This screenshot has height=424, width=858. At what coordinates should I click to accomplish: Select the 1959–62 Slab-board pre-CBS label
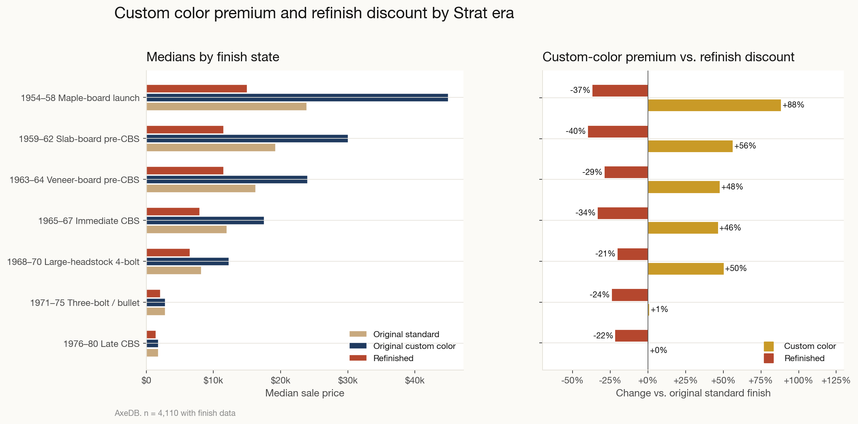pos(79,139)
